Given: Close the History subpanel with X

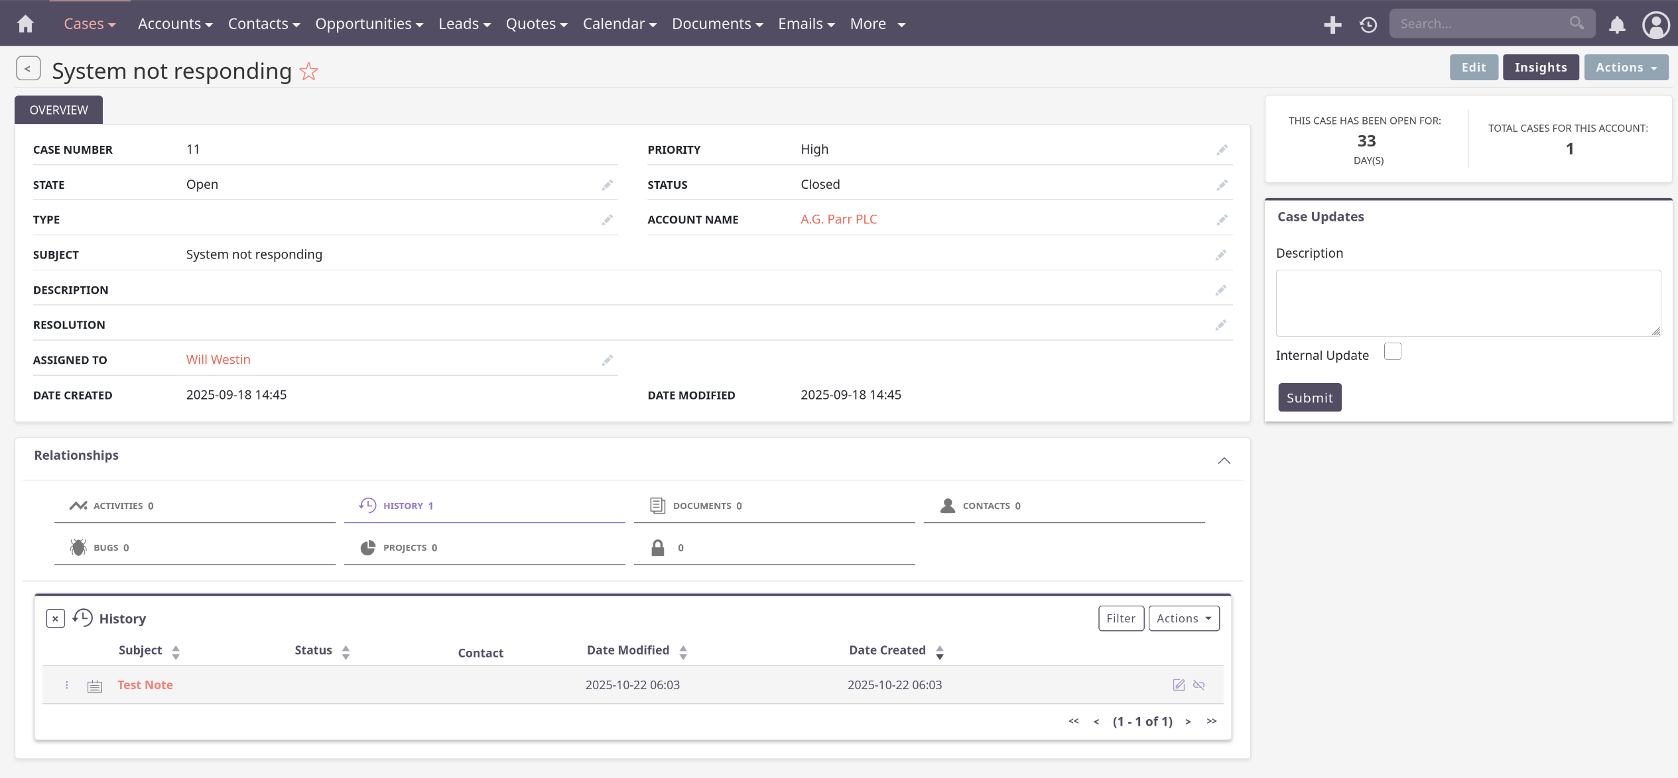Looking at the screenshot, I should coord(55,618).
